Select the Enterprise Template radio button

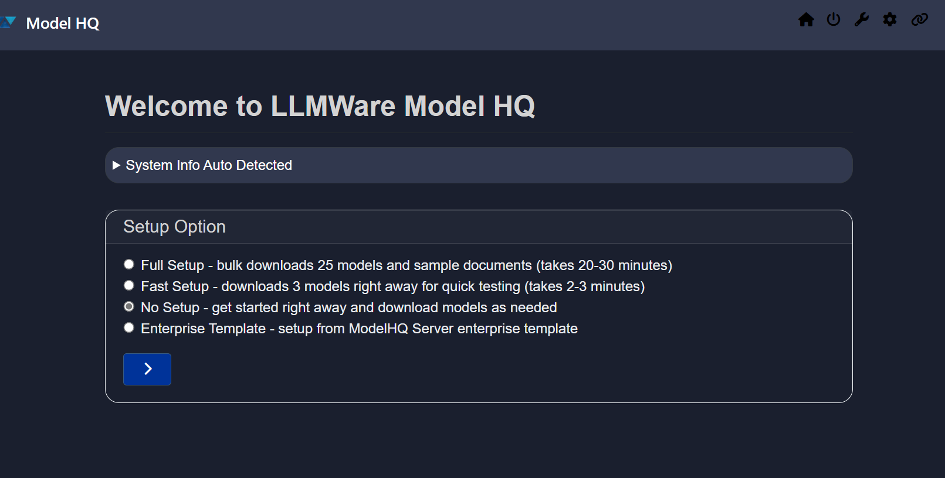pos(129,327)
